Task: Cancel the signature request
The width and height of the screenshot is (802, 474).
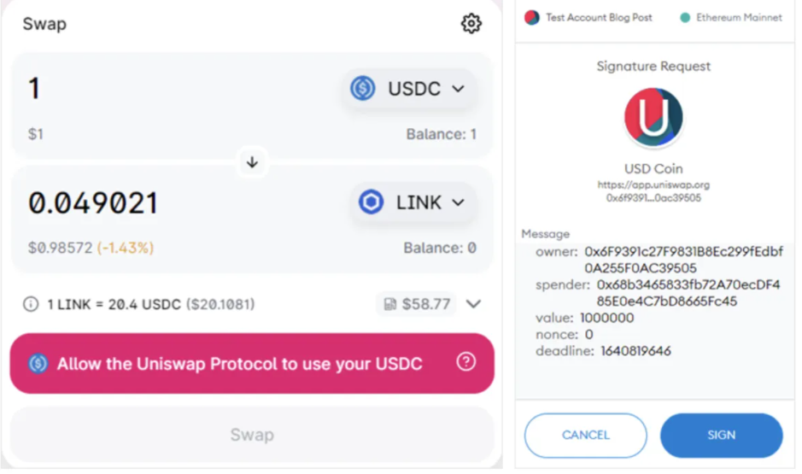Action: pos(586,435)
